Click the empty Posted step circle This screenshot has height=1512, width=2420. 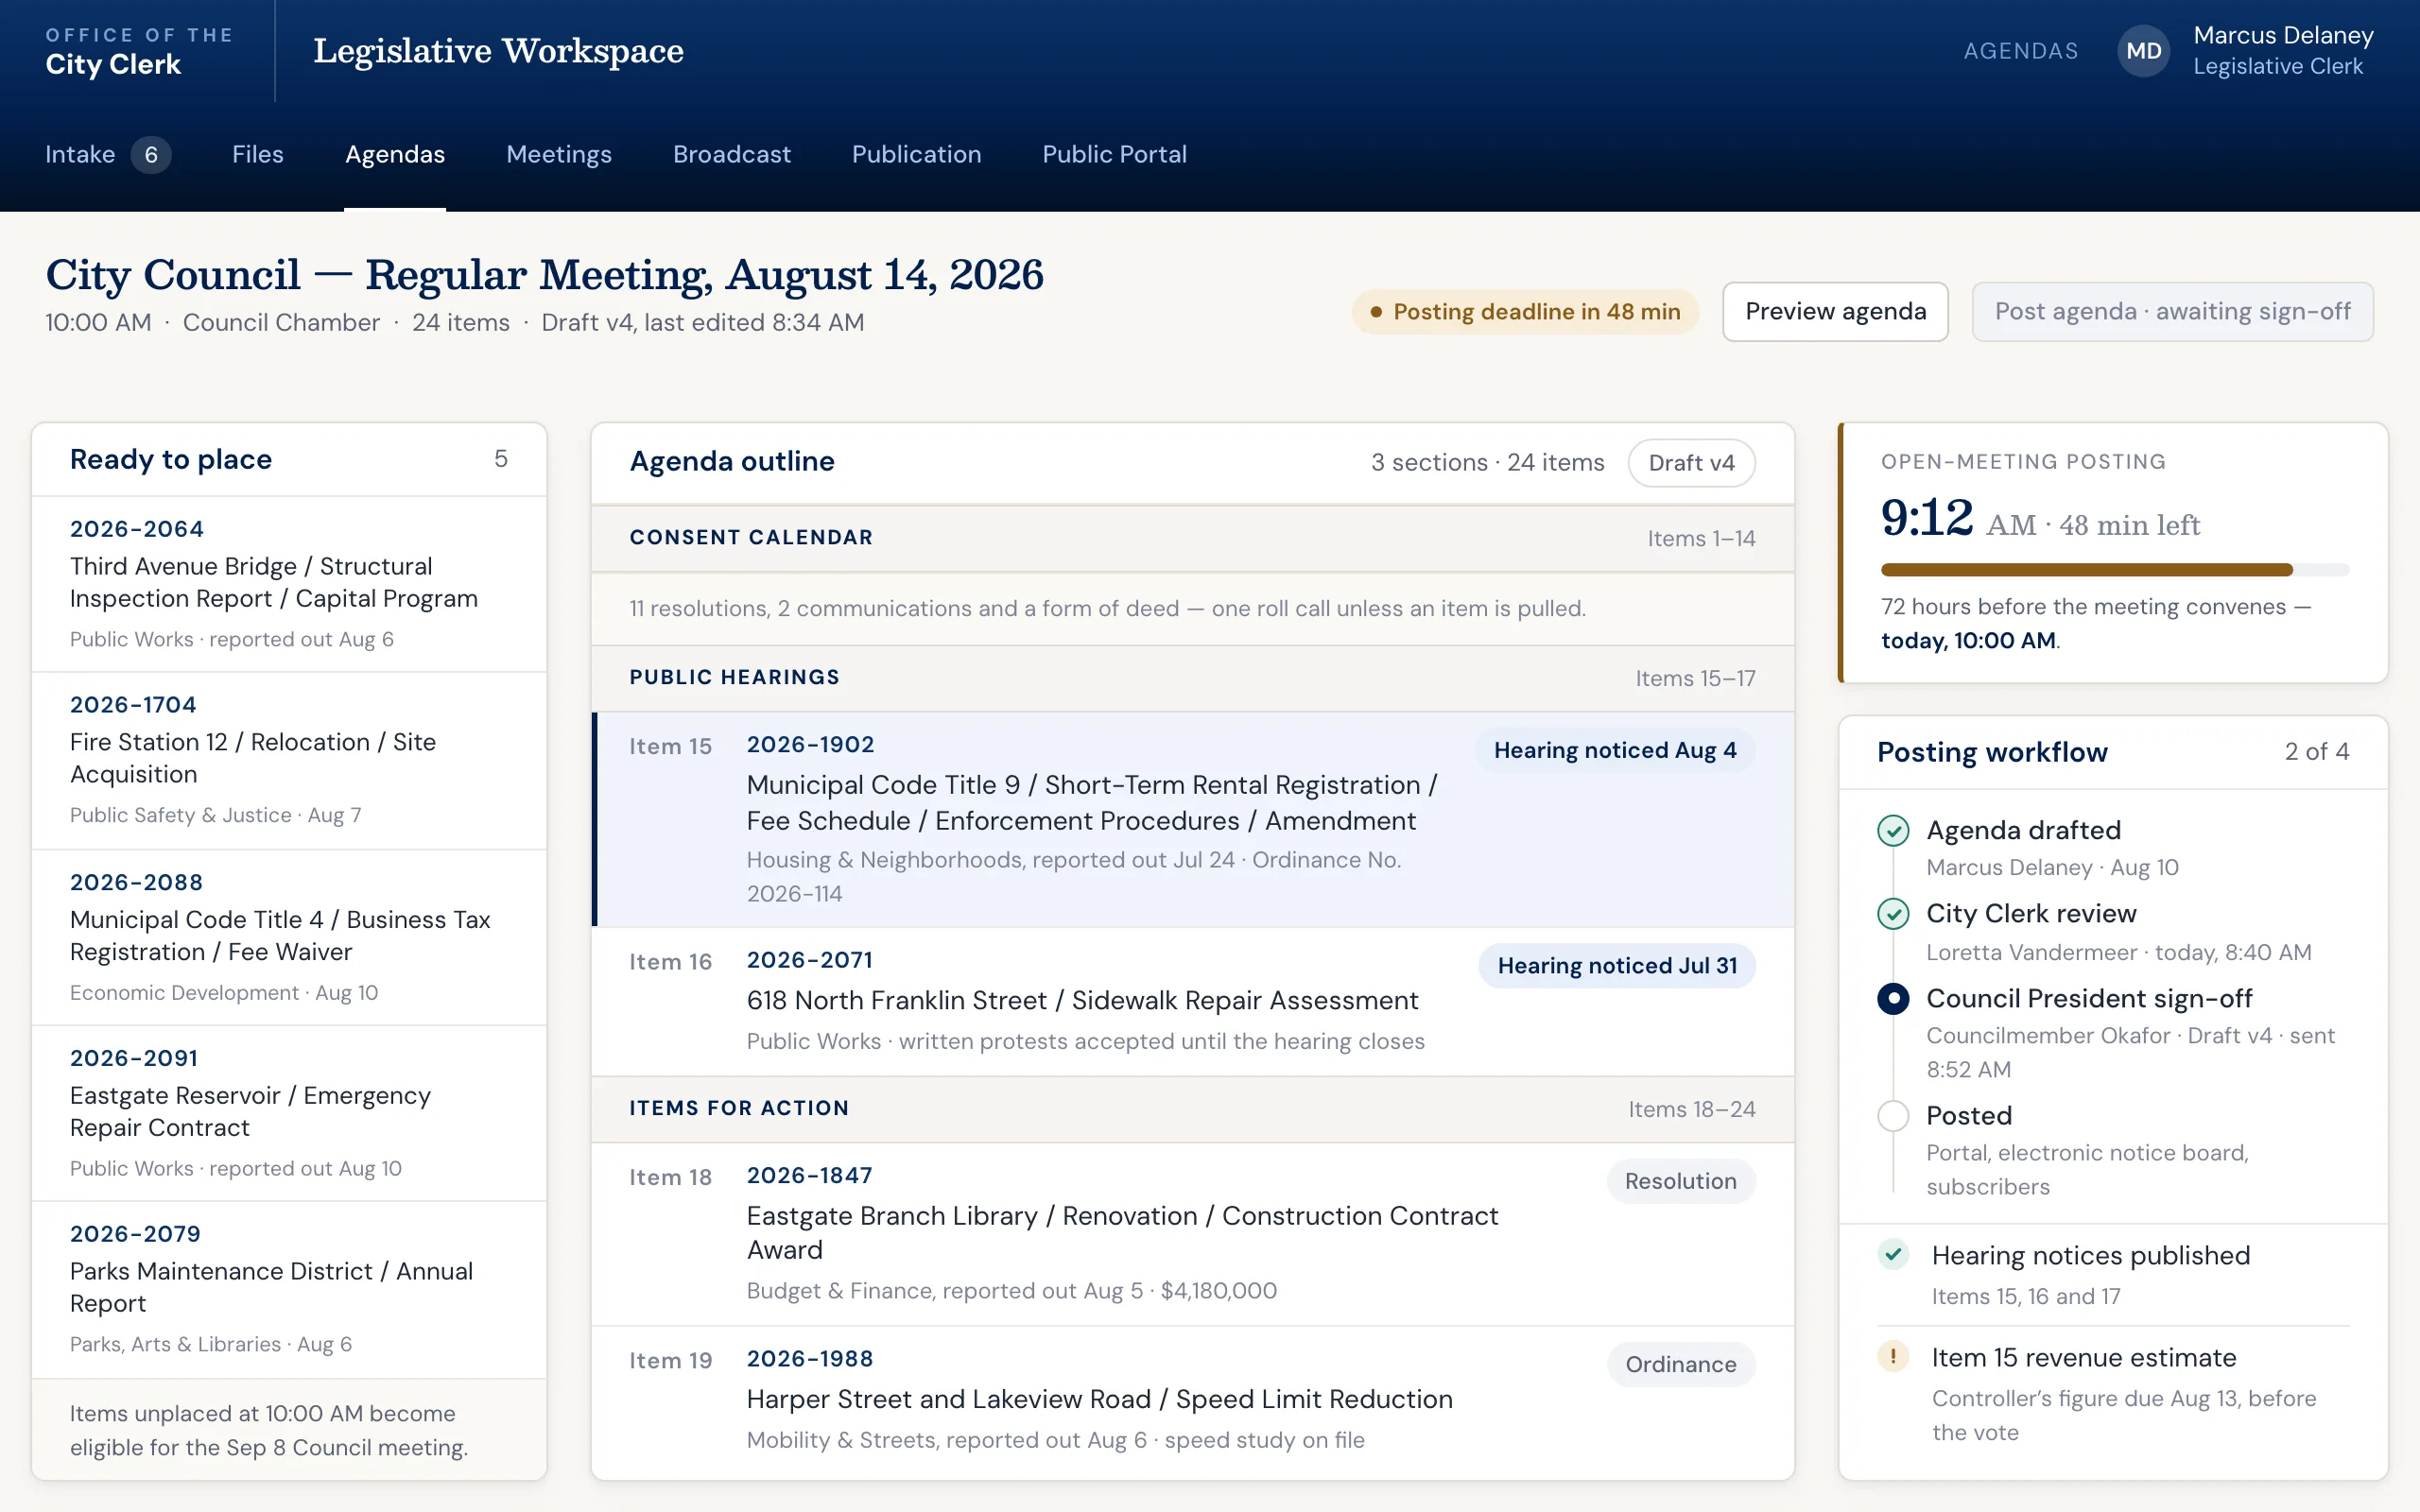(x=1893, y=1116)
